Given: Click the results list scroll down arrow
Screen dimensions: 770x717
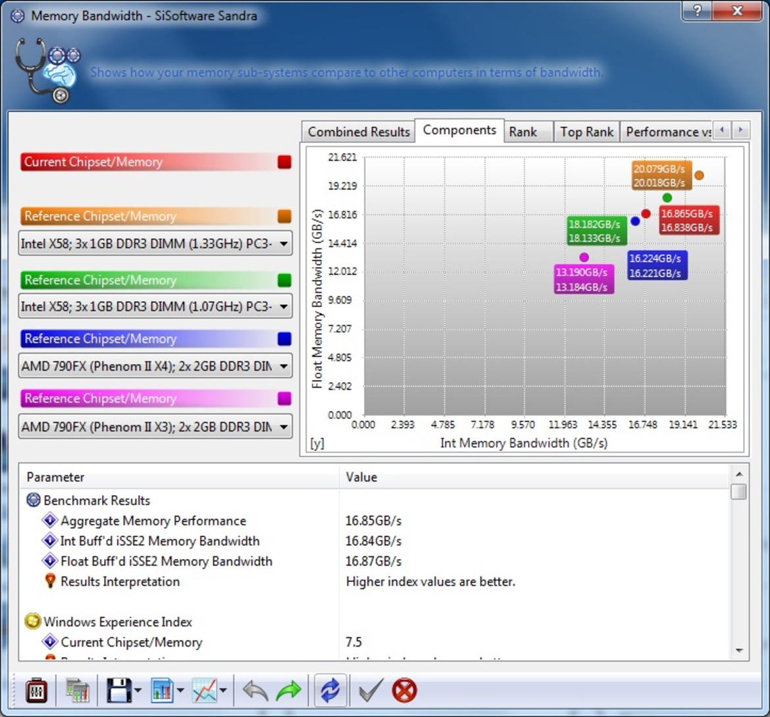Looking at the screenshot, I should (x=739, y=651).
